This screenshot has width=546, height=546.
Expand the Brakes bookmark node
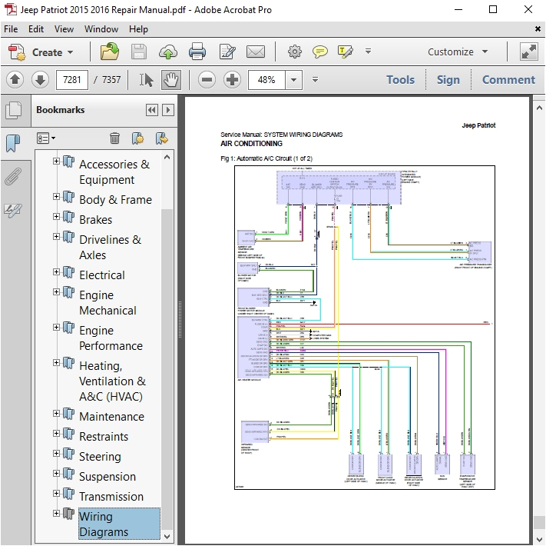[x=56, y=218]
